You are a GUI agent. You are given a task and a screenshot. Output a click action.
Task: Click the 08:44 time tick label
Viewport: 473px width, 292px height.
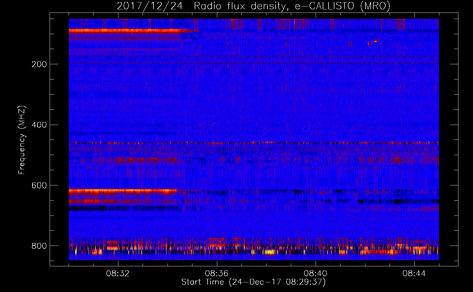pyautogui.click(x=414, y=274)
